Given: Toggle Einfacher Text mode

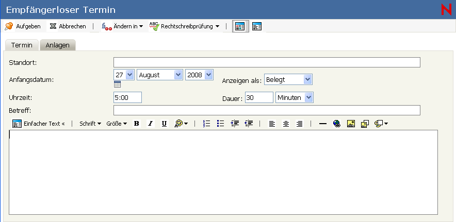Looking at the screenshot, I should coord(38,124).
